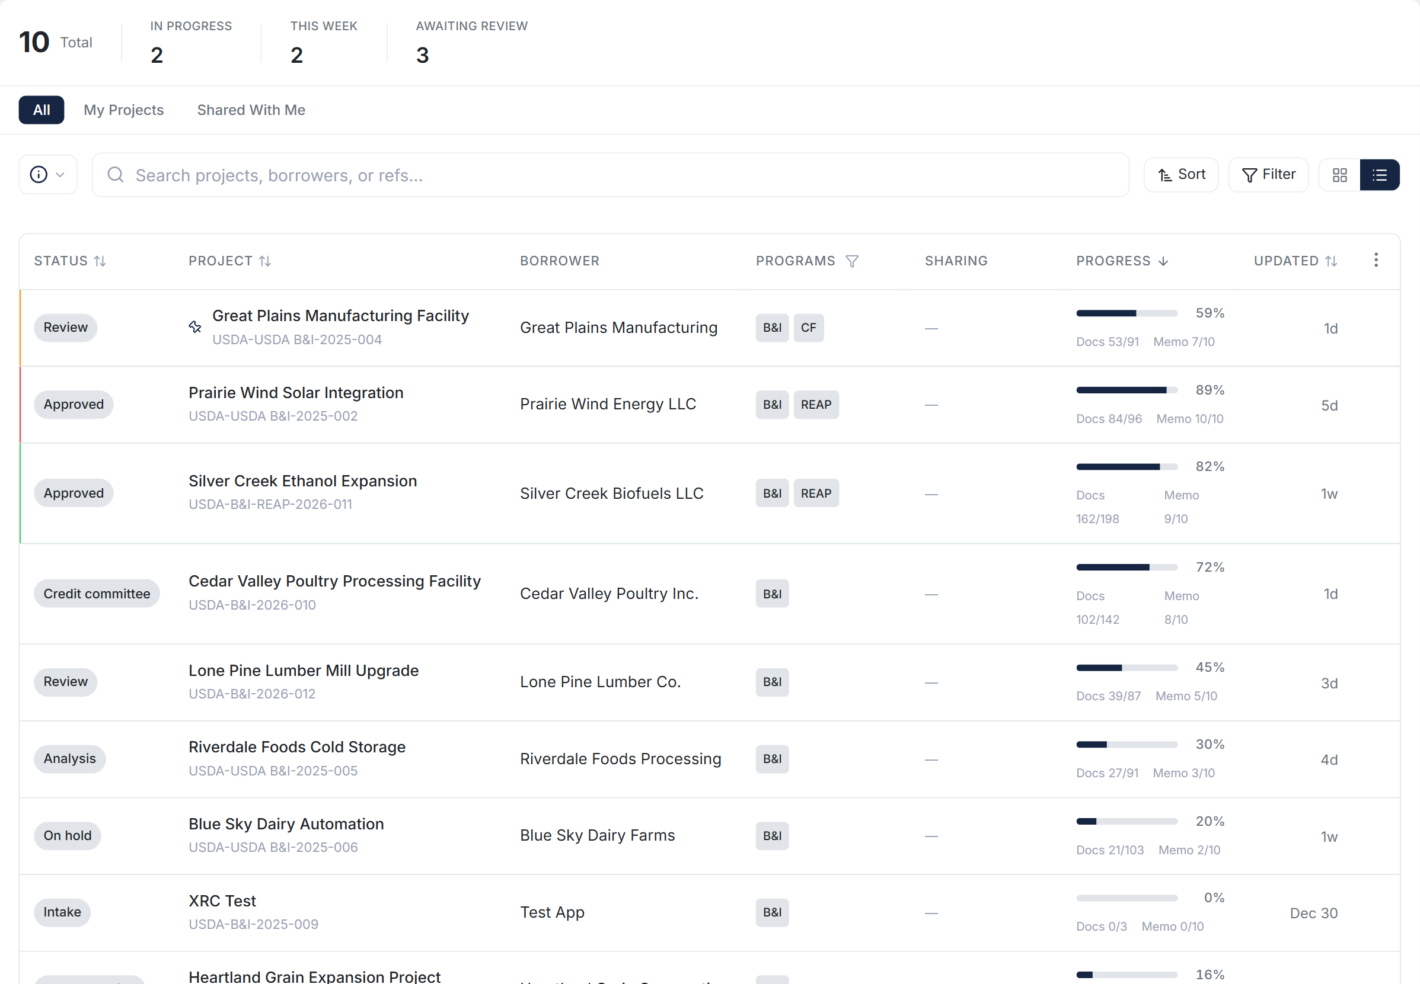Open the Silver Creek Ethanol Expansion project
1420x984 pixels.
[x=302, y=480]
